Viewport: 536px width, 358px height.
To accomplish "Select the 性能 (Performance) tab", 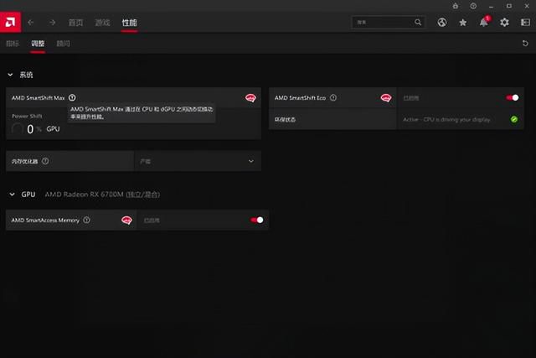I will [129, 23].
